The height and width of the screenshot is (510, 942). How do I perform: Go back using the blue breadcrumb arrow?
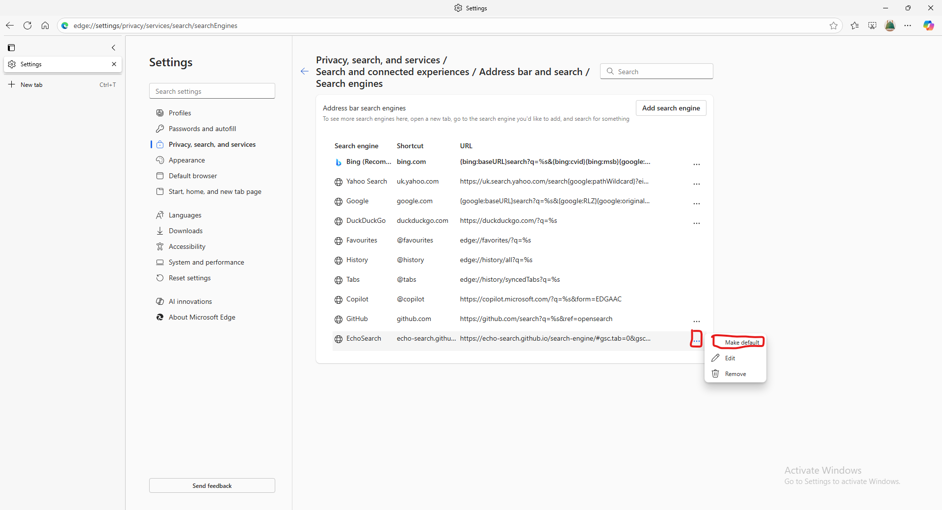[x=305, y=72]
